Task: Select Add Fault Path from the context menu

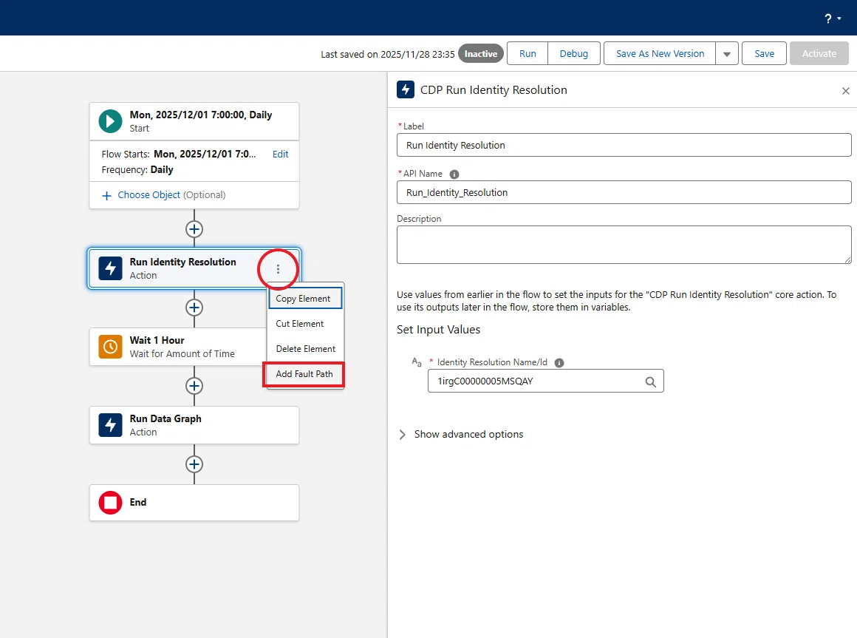Action: coord(304,374)
